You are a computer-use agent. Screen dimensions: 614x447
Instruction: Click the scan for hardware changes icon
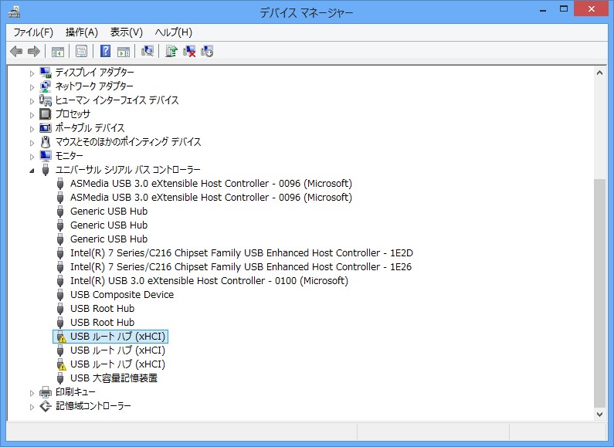coord(147,52)
